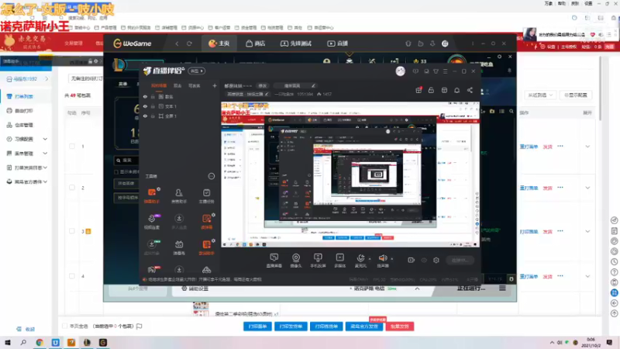This screenshot has height=349, width=620.
Task: Hide the 全屏 1 source layer
Action: [145, 116]
